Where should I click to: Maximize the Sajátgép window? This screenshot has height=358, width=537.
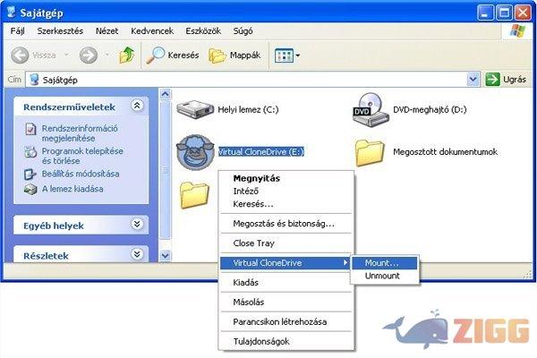tap(504, 13)
